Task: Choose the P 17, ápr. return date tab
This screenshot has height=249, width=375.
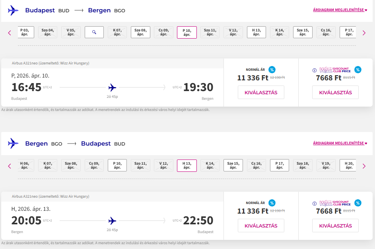Action: tap(279, 165)
